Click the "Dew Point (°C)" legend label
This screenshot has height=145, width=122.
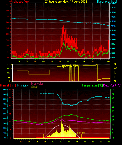[112, 85]
